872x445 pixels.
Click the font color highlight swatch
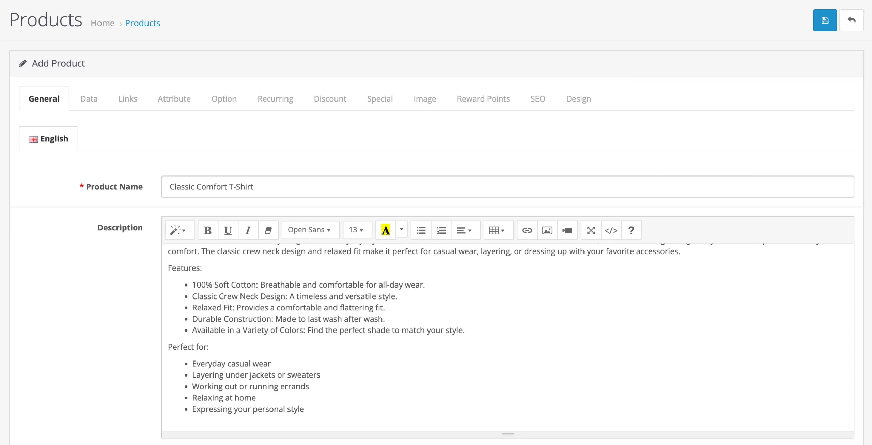[385, 230]
